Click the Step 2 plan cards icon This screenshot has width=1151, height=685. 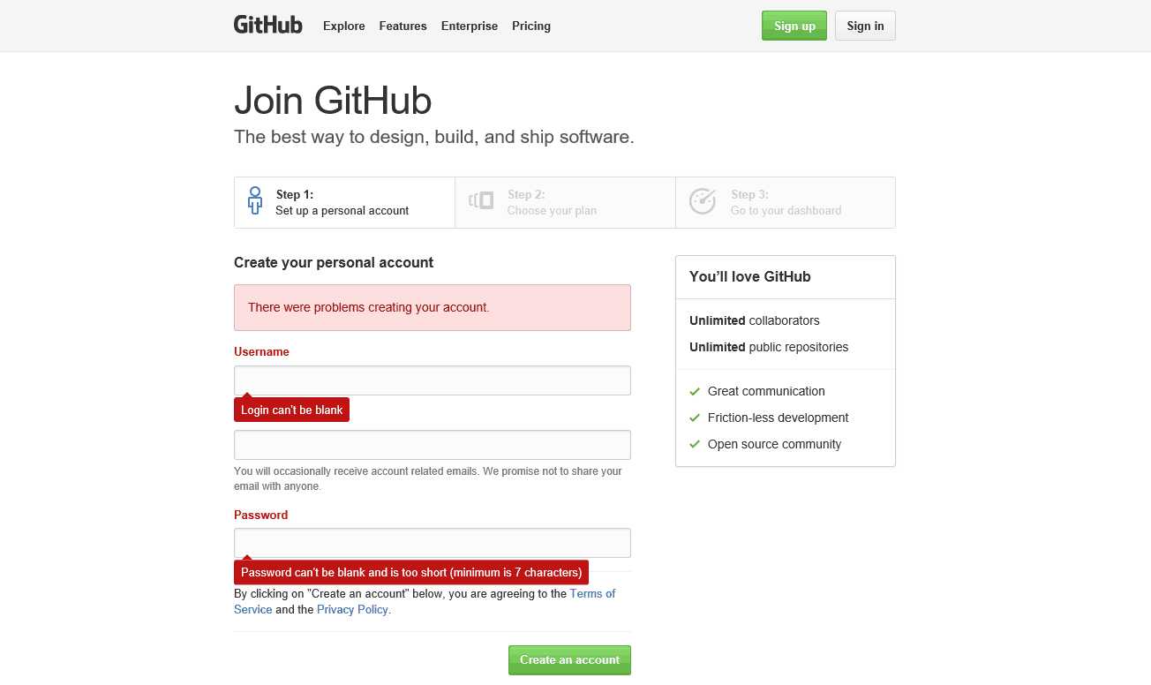click(481, 200)
